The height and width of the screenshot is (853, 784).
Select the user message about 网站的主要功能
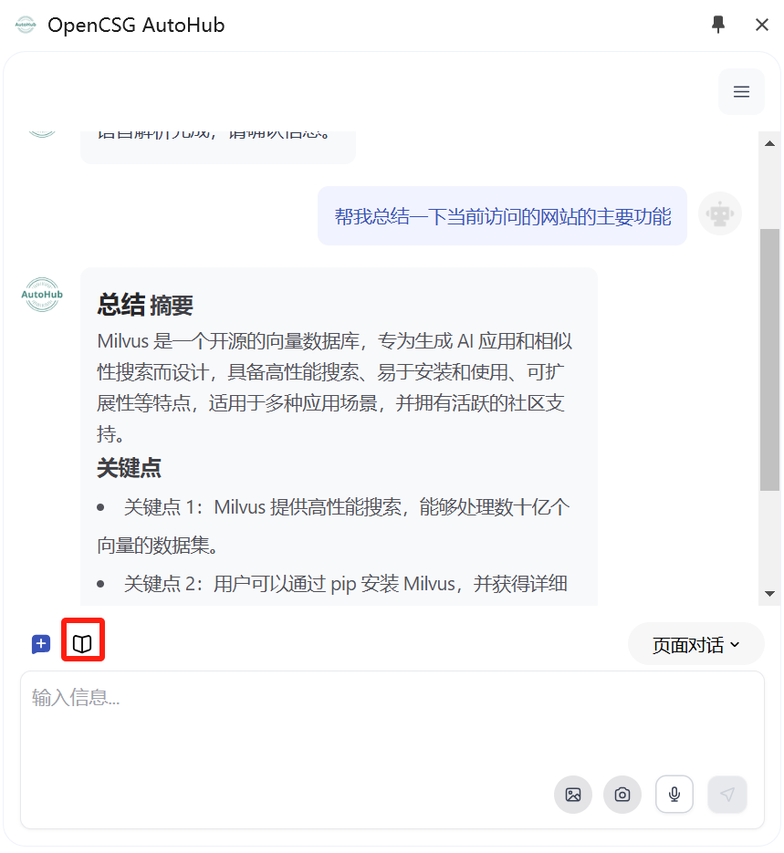coord(502,216)
